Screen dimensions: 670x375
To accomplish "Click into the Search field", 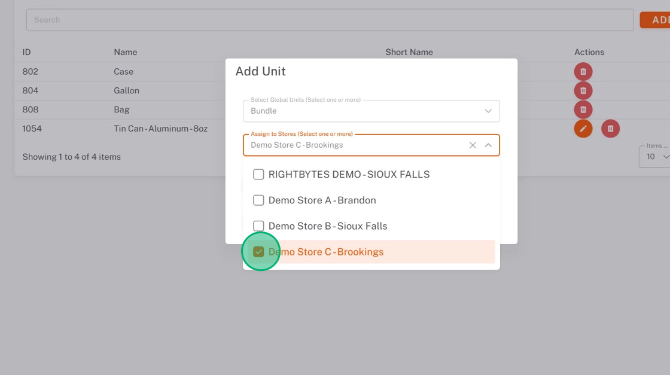I will click(329, 20).
